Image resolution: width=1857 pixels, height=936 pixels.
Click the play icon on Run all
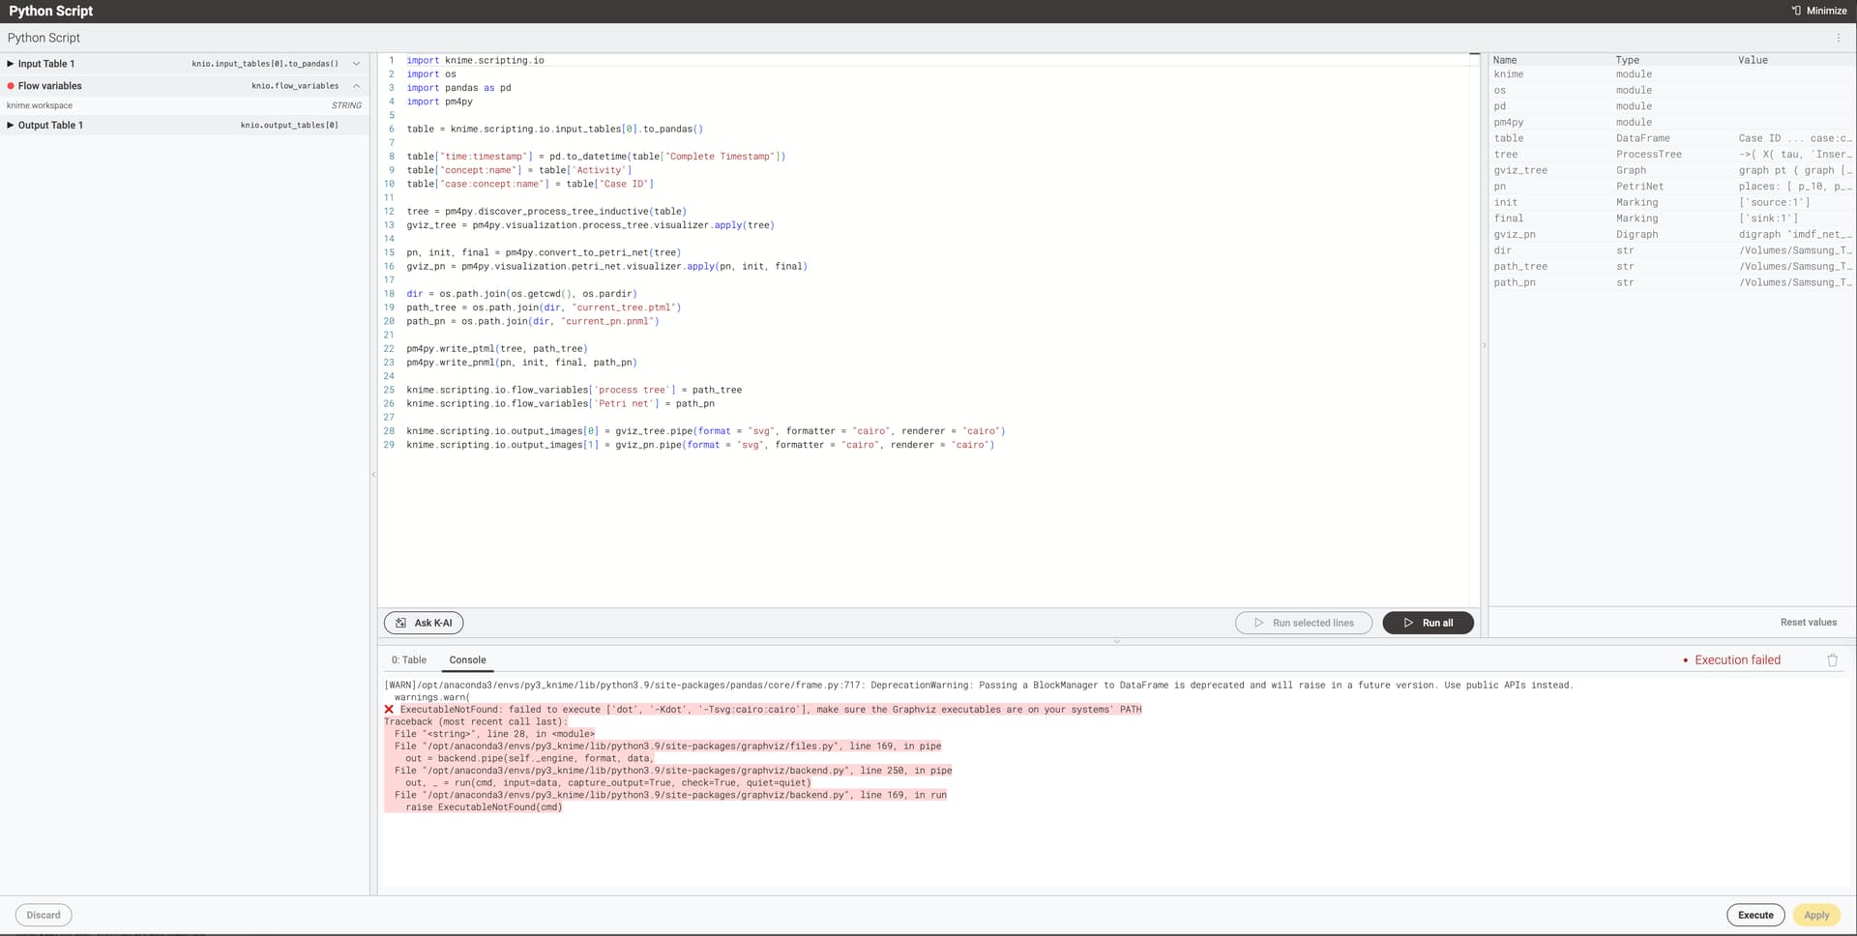coord(1409,622)
